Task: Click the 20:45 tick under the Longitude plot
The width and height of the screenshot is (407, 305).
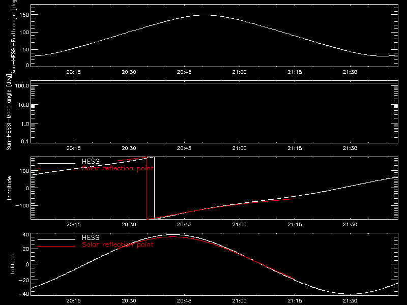Action: coord(184,224)
